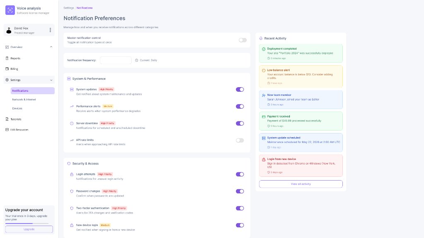Click the trial progress bar

pyautogui.click(x=27, y=224)
